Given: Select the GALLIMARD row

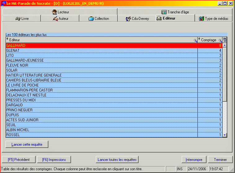Looking at the screenshot, I should coord(114,46).
